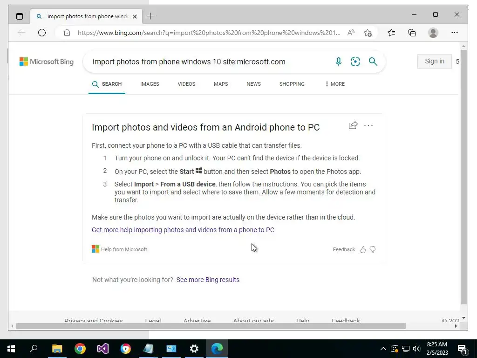Submit search with magnifier icon
Viewport: 477px width, 358px height.
click(x=373, y=62)
